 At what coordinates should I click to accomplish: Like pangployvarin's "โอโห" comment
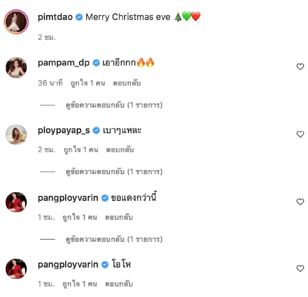pyautogui.click(x=300, y=268)
